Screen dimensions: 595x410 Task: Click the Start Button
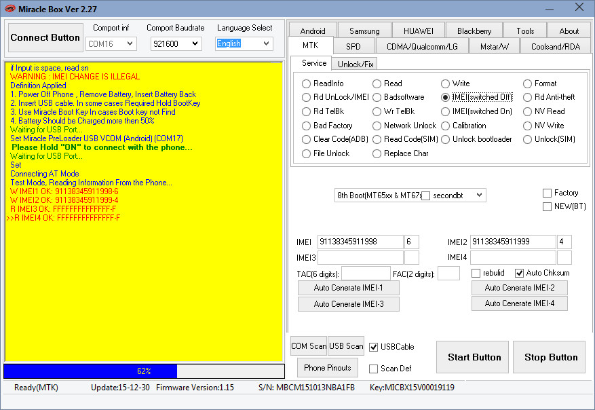pyautogui.click(x=472, y=357)
